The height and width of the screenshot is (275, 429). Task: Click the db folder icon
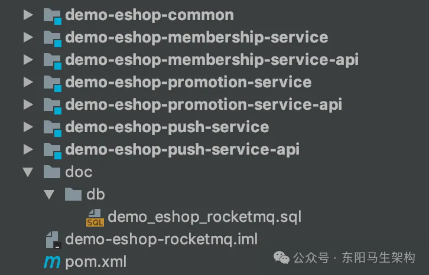[x=73, y=194]
